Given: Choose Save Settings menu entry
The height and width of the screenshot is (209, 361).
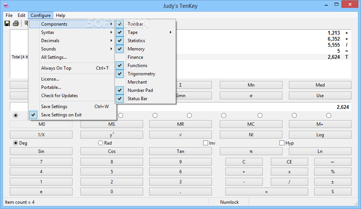Looking at the screenshot, I should point(72,107).
